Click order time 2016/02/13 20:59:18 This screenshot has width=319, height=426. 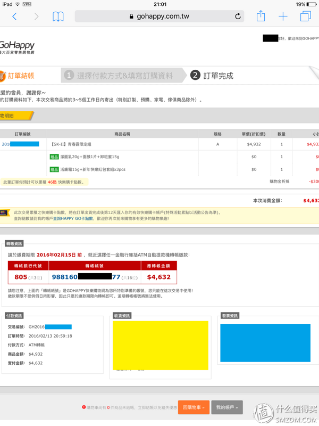tap(51, 336)
